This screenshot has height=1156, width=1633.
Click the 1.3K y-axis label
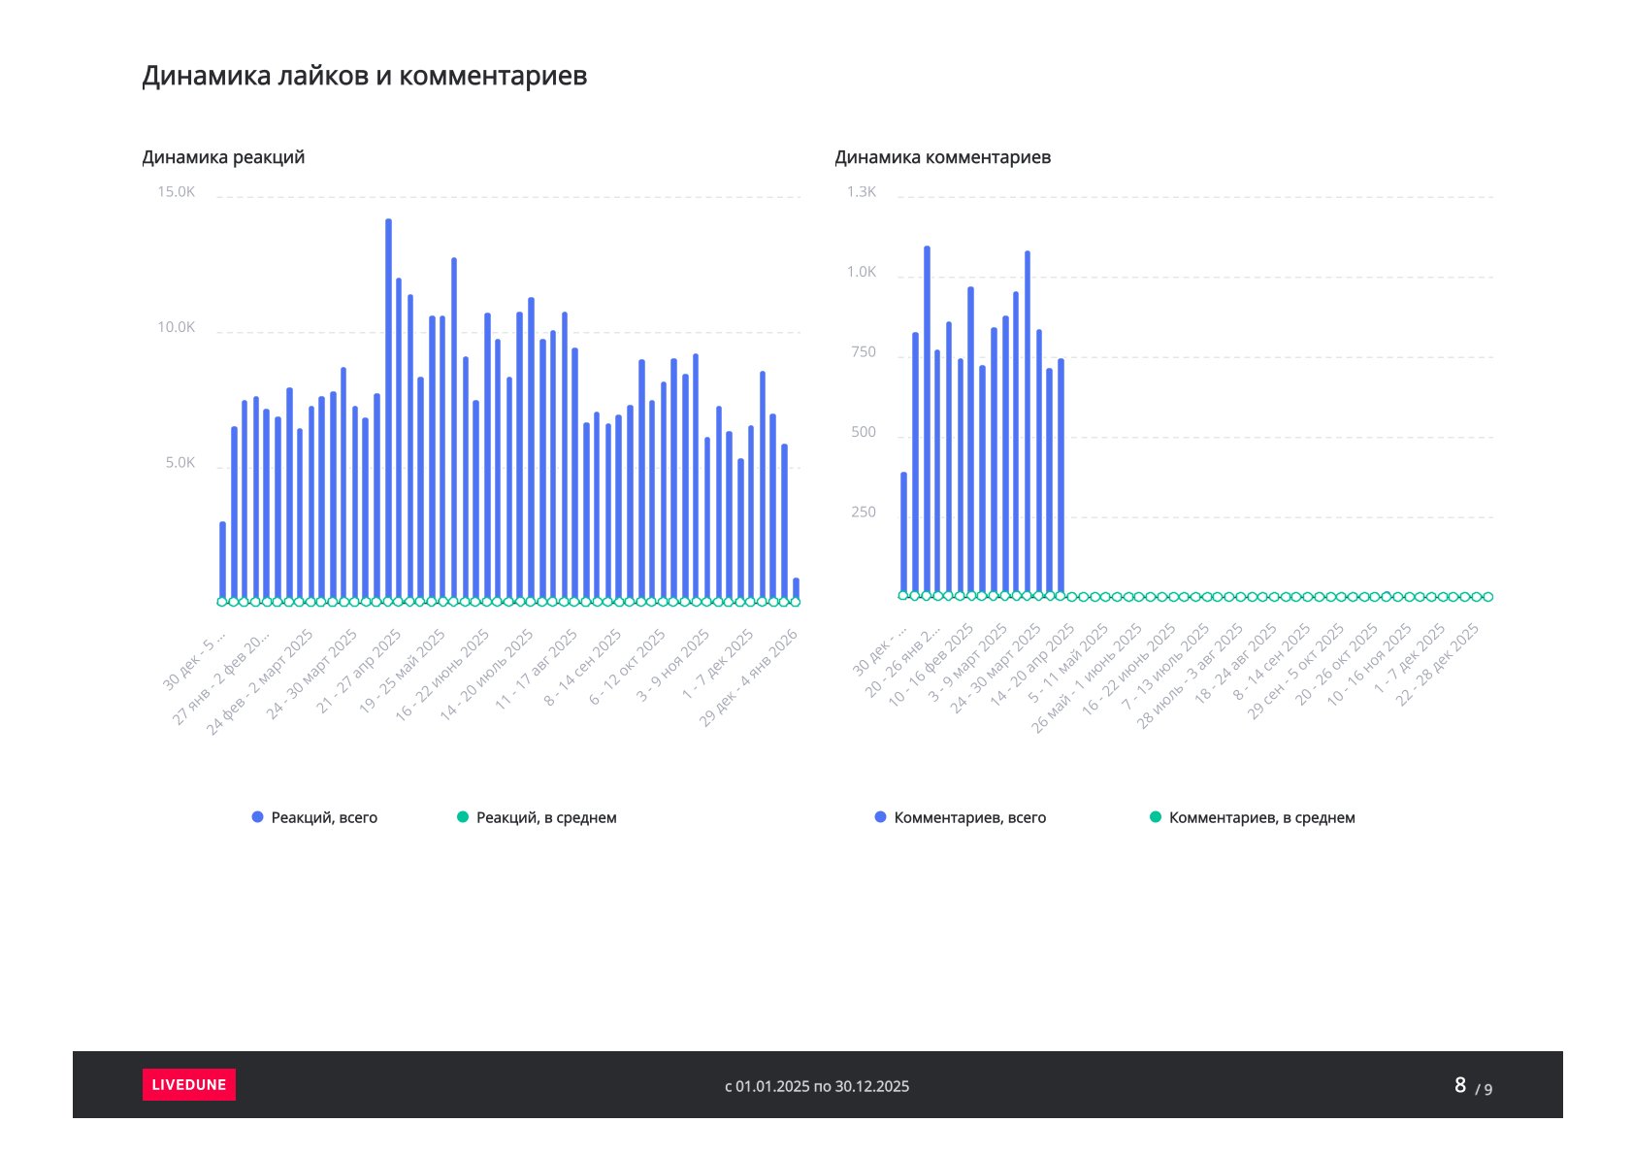point(861,192)
